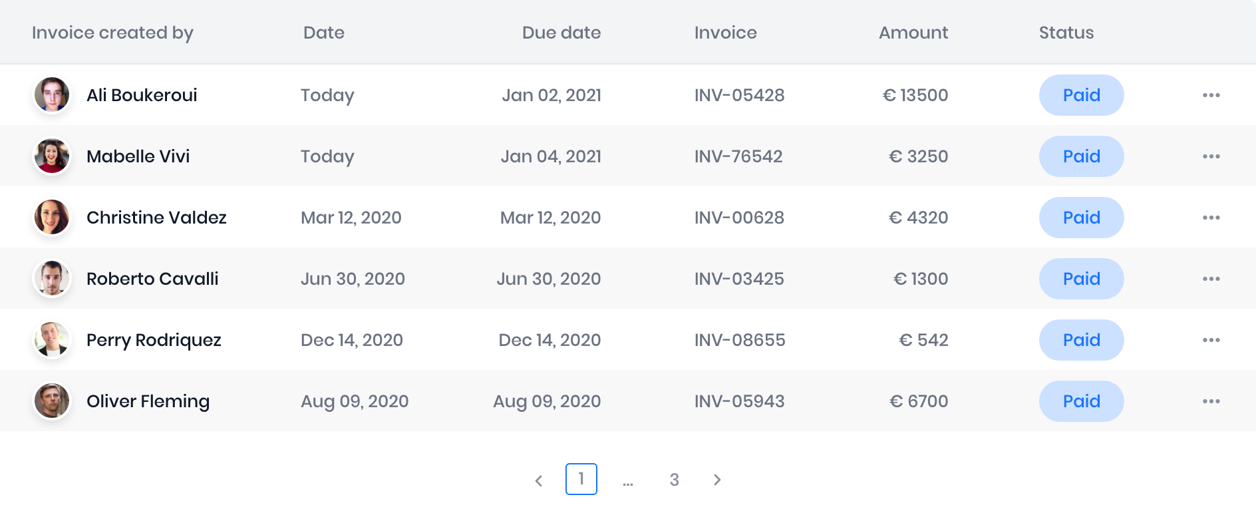The height and width of the screenshot is (527, 1256).
Task: Go to next page using right chevron
Action: (717, 480)
